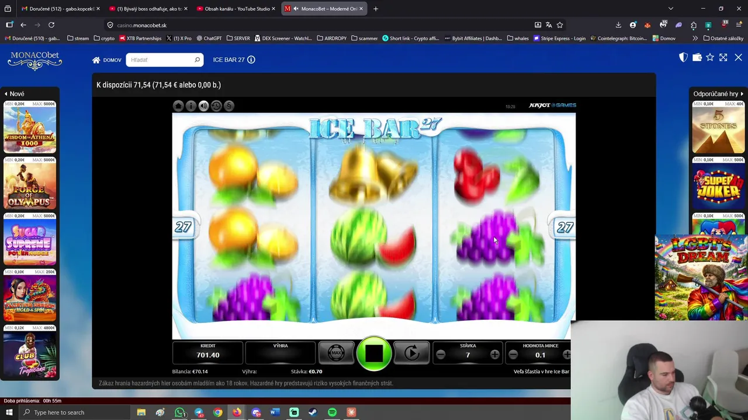
Task: Open Steam from the taskbar
Action: click(x=313, y=412)
